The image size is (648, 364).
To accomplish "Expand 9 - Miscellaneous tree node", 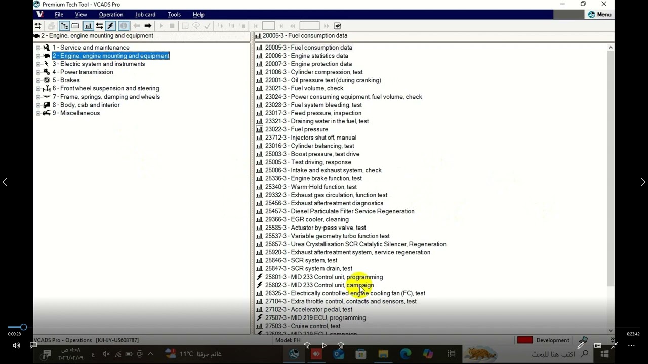I will [38, 113].
